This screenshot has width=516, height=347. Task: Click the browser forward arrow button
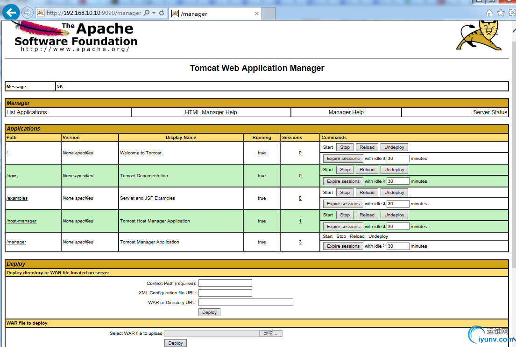click(x=28, y=13)
